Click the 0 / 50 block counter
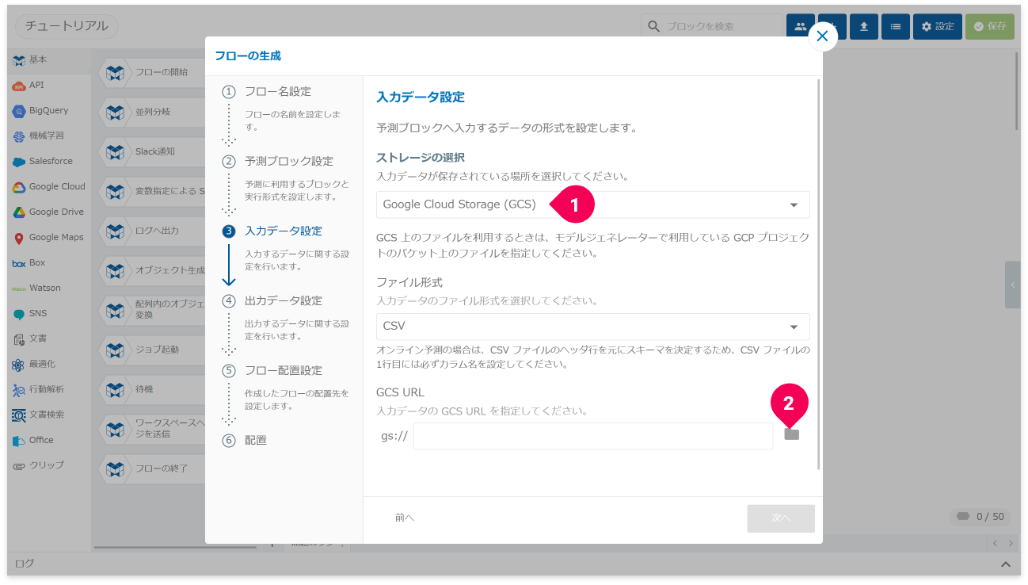 click(x=981, y=517)
